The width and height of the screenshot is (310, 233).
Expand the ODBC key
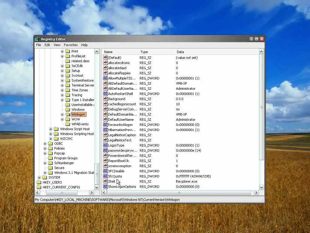point(45,144)
